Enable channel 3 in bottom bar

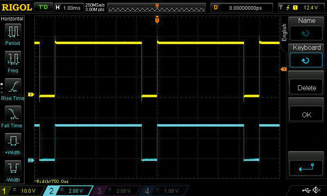tap(116, 191)
